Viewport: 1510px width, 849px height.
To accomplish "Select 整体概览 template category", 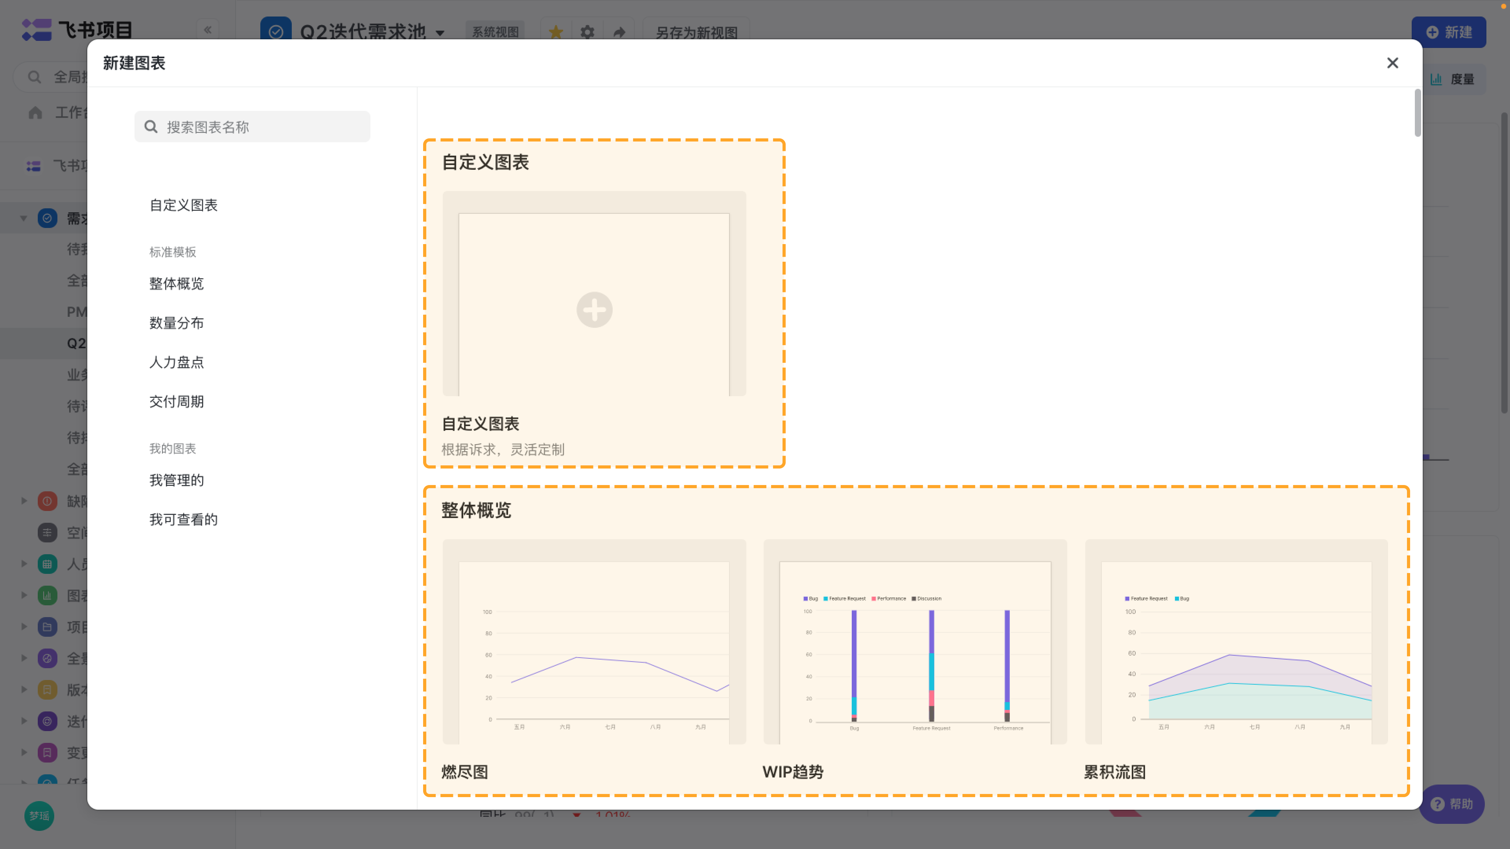I will point(177,283).
